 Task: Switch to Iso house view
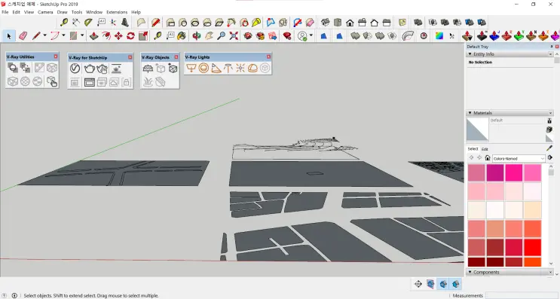(x=325, y=23)
